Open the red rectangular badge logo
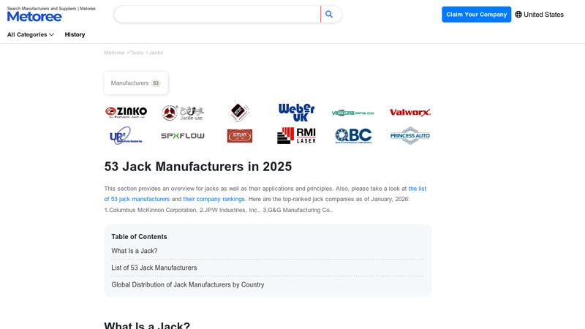This screenshot has height=329, width=585. pyautogui.click(x=240, y=136)
